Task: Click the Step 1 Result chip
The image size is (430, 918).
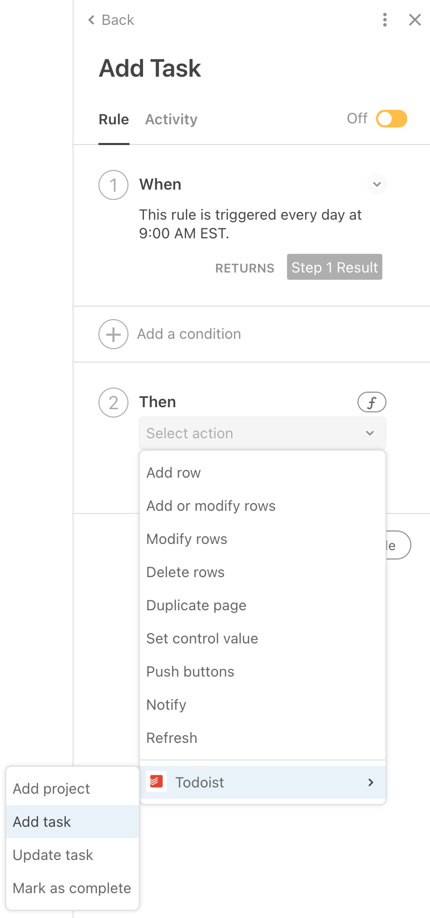Action: point(334,267)
